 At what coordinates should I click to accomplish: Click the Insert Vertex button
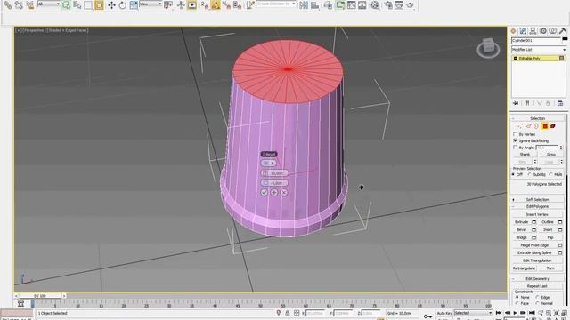click(x=537, y=214)
